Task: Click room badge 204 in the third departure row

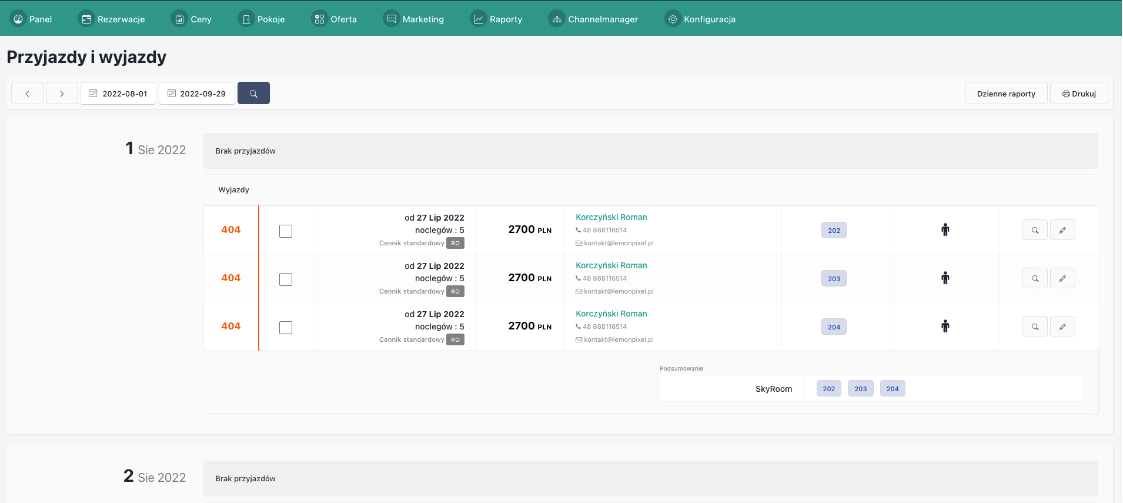Action: click(834, 327)
